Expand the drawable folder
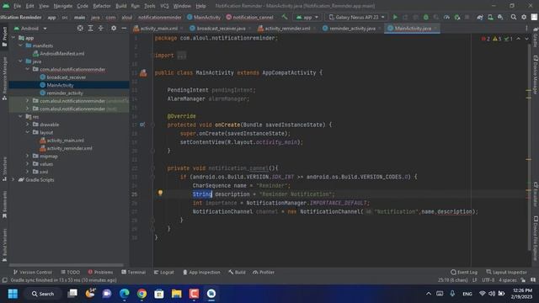 click(28, 125)
